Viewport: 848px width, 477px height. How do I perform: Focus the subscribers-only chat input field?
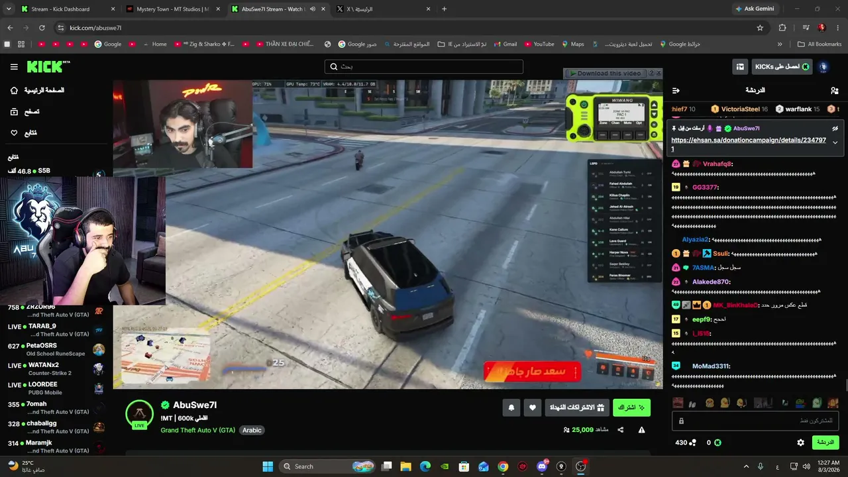coord(755,421)
